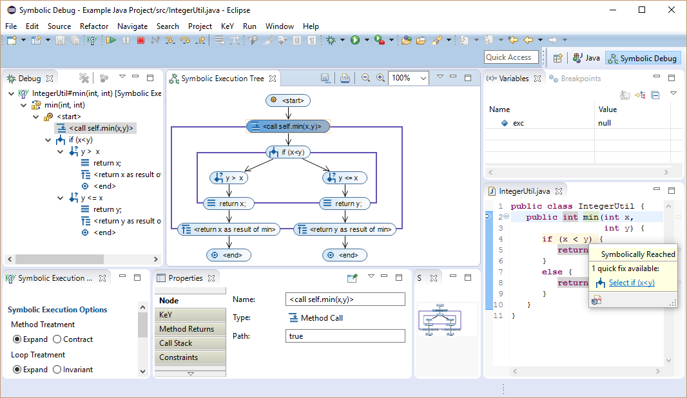Viewport: 687px width, 398px height.
Task: Select '<return y as result' in Debug tree
Action: point(121,221)
